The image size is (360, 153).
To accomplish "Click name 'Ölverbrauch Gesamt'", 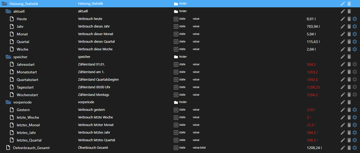I will click(93, 147).
